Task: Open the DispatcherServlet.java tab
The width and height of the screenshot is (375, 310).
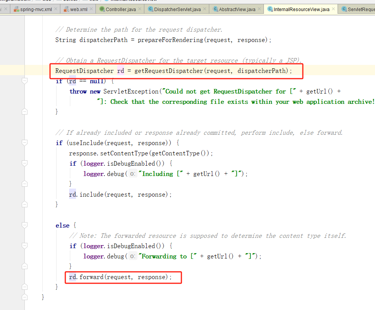Action: (177, 9)
